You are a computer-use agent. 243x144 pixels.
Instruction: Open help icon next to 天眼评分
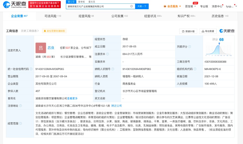(x=190, y=47)
